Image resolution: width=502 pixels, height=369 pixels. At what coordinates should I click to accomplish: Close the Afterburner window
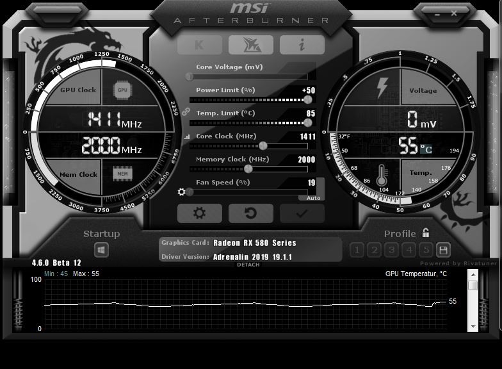453,13
